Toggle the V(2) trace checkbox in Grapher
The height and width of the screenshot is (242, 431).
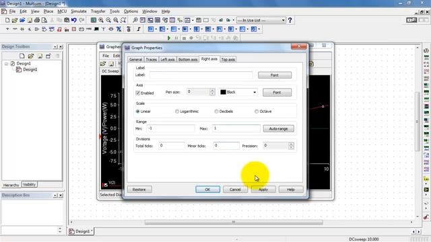[106, 185]
